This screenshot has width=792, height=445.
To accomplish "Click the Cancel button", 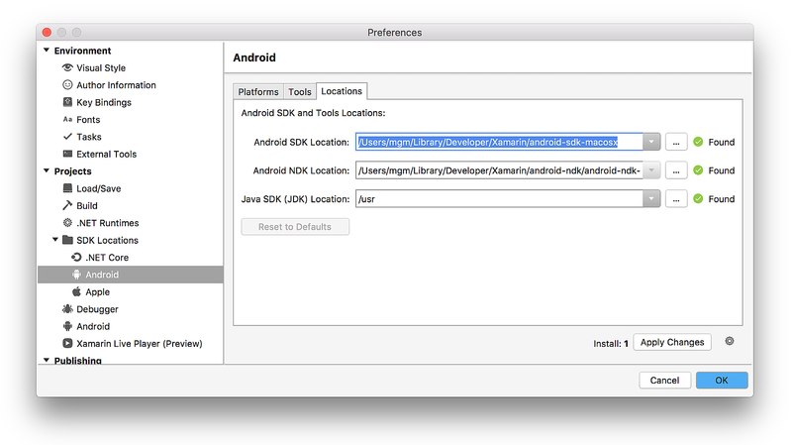I will pyautogui.click(x=664, y=381).
